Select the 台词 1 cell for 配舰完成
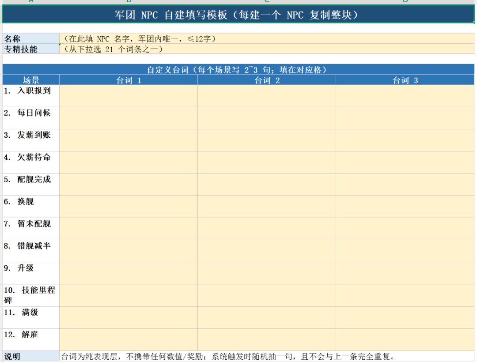 pyautogui.click(x=129, y=185)
